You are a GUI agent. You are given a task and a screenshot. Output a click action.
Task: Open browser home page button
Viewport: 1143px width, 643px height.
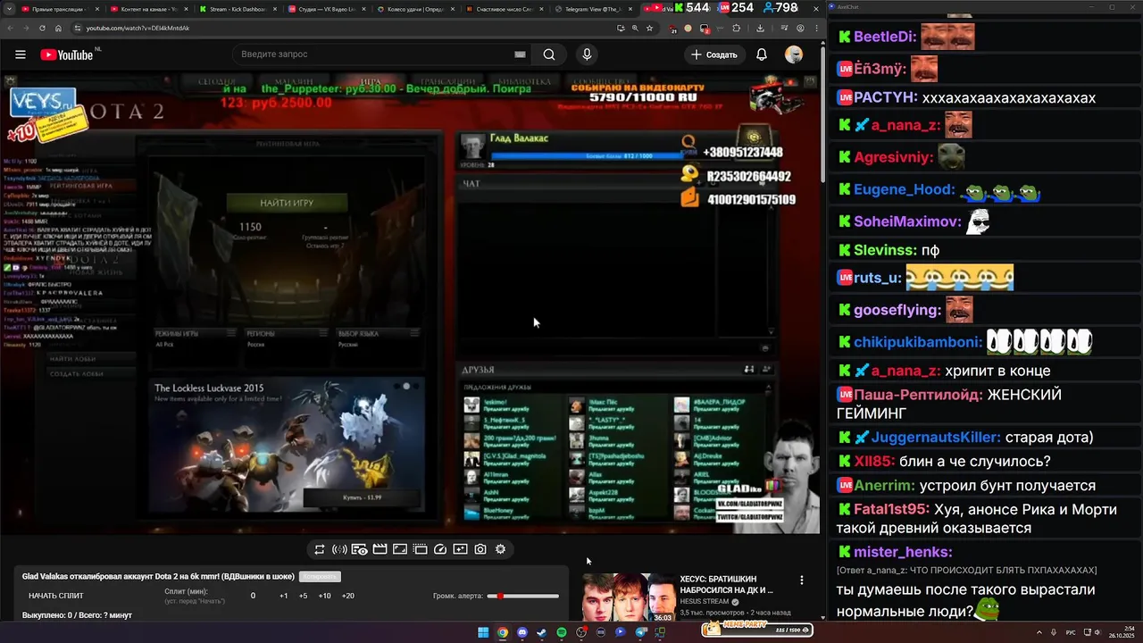(57, 28)
